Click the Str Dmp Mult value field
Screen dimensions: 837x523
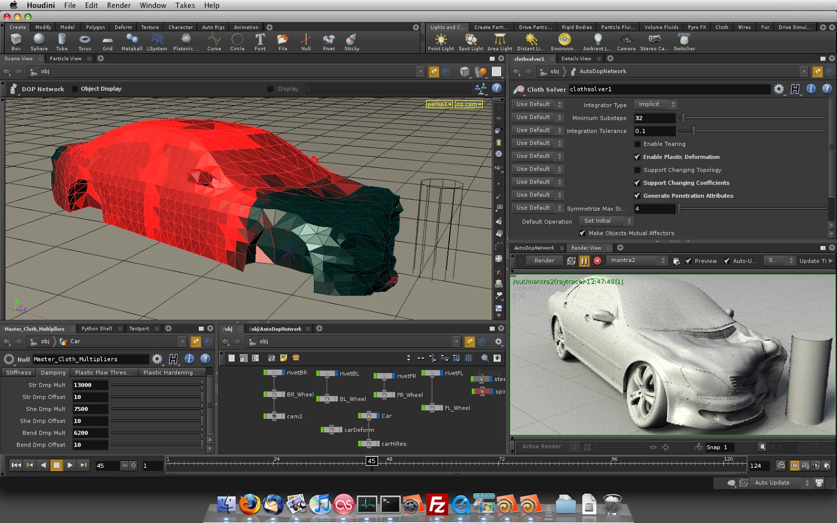point(90,385)
